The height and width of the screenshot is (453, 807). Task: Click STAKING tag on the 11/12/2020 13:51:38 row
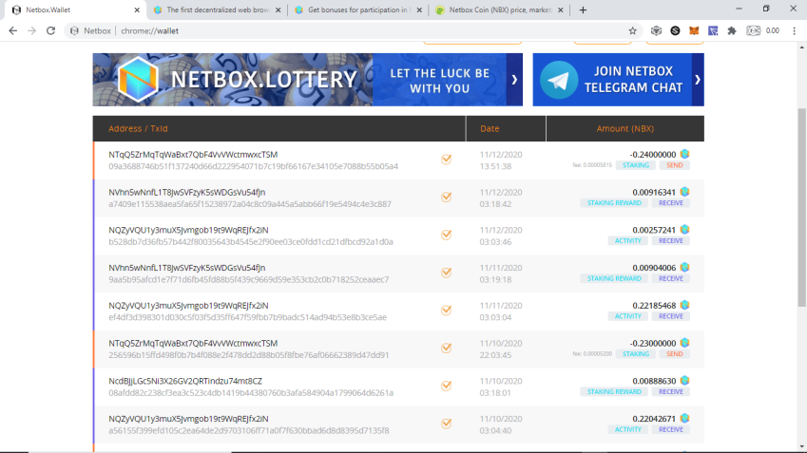636,165
